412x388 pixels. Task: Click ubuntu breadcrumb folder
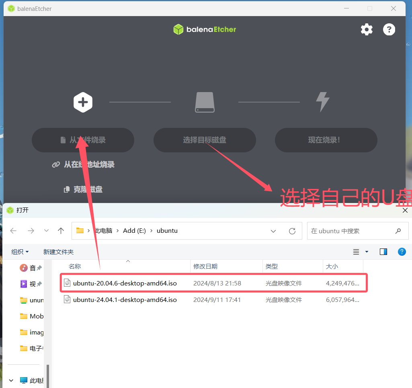pyautogui.click(x=167, y=231)
